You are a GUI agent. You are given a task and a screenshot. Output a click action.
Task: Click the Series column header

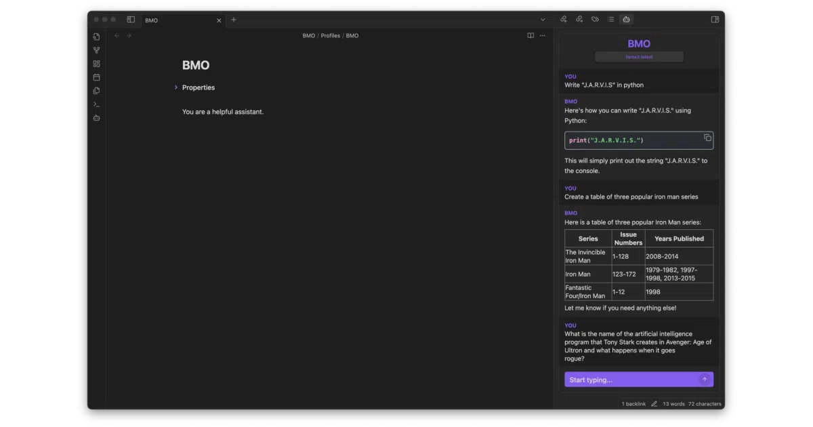click(x=588, y=239)
